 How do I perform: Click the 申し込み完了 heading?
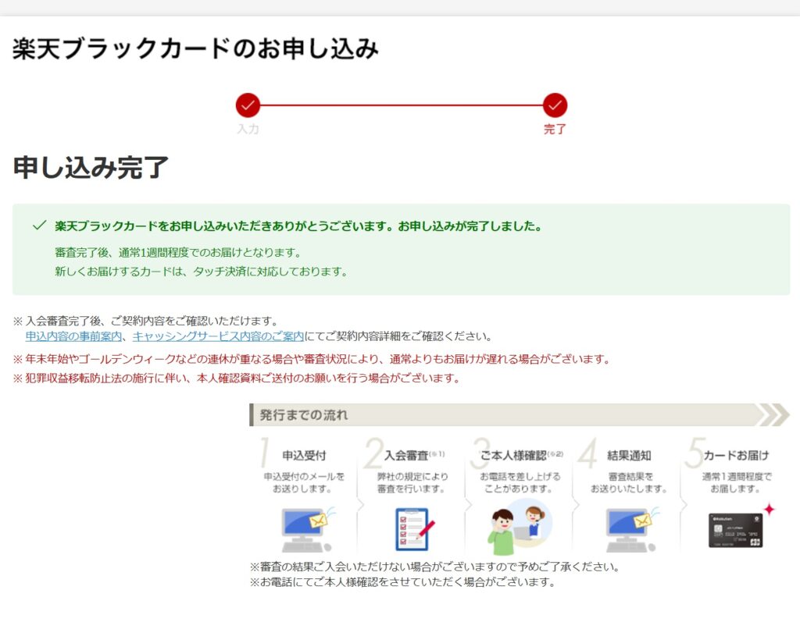[91, 168]
